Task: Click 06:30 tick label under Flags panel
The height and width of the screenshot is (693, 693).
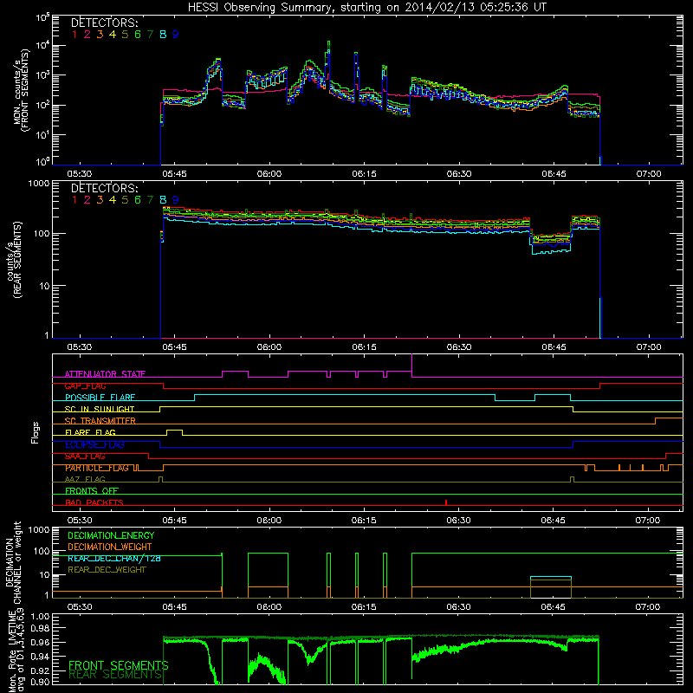Action: (458, 521)
